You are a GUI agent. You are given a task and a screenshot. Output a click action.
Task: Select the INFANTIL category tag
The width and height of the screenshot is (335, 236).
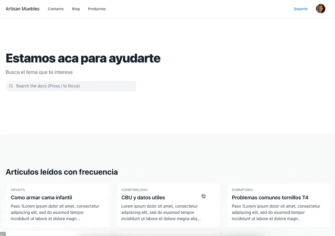click(x=18, y=190)
